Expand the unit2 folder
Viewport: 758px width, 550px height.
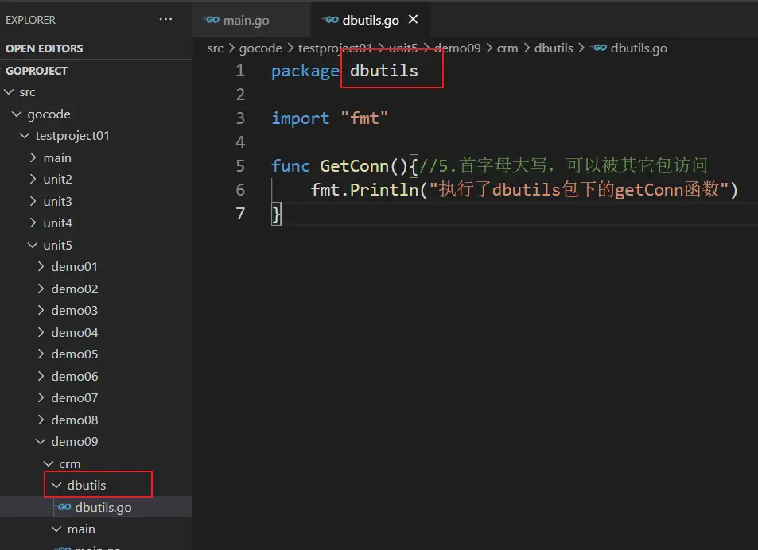[57, 180]
